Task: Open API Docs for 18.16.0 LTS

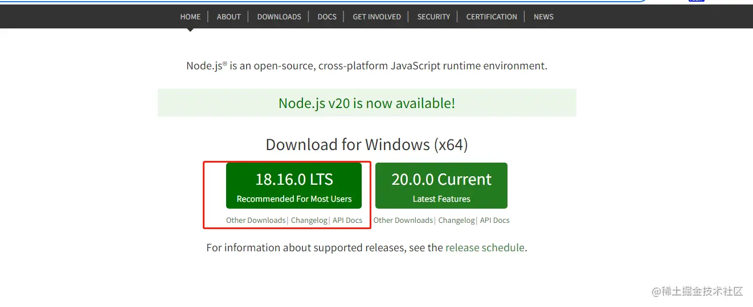Action: tap(347, 220)
